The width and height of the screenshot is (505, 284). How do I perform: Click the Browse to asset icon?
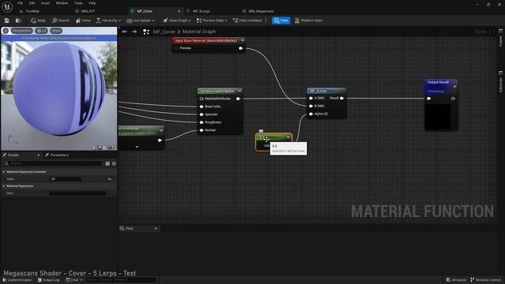click(x=18, y=21)
